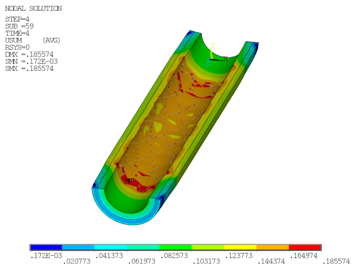353x270 pixels.
Task: Click legend value .082573
Action: click(174, 256)
